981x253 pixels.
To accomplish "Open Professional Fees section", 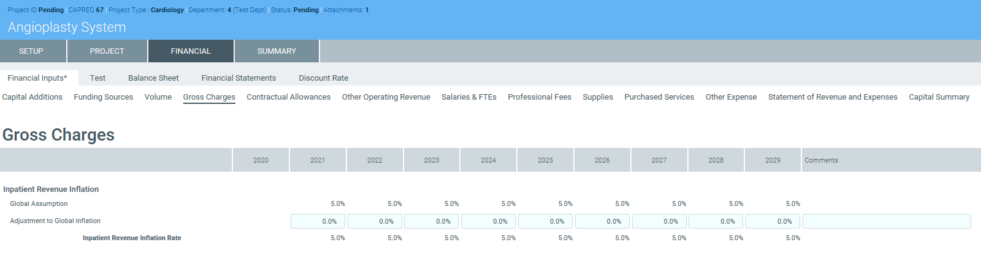I will [540, 97].
